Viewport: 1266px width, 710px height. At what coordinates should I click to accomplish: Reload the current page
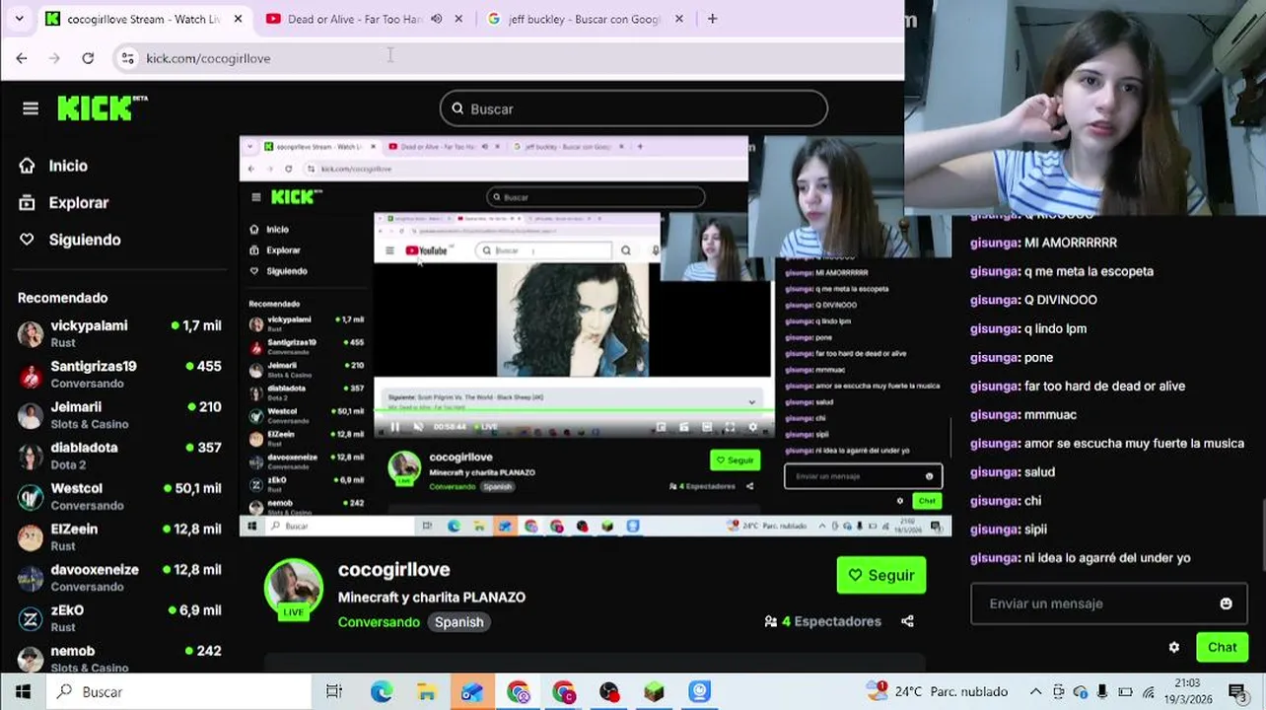click(x=88, y=58)
